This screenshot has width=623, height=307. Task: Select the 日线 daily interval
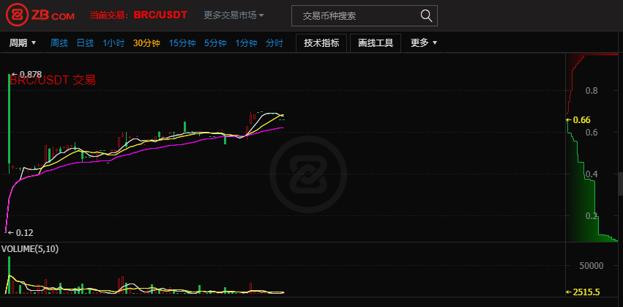coord(85,43)
